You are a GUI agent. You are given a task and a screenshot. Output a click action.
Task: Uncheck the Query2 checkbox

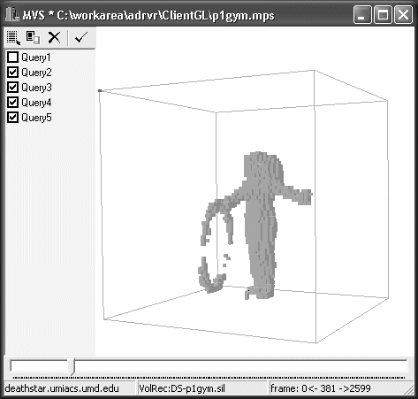[x=12, y=73]
